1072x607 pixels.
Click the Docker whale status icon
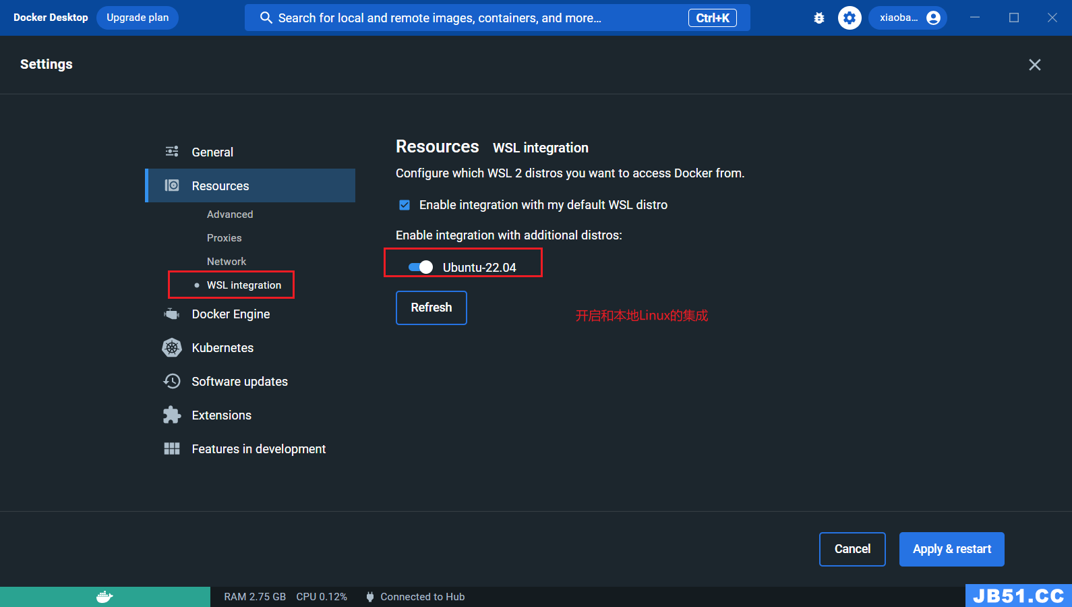click(105, 597)
